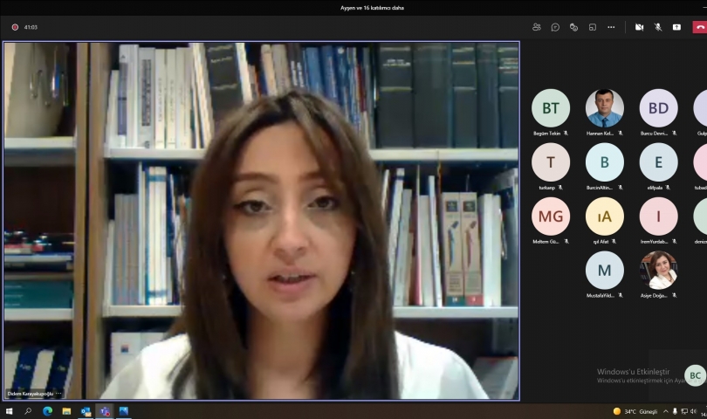
Task: Select the T avatar of turkanp
Action: pyautogui.click(x=551, y=161)
